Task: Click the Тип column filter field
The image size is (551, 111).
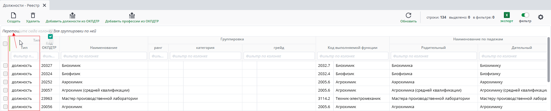Action: [24, 56]
